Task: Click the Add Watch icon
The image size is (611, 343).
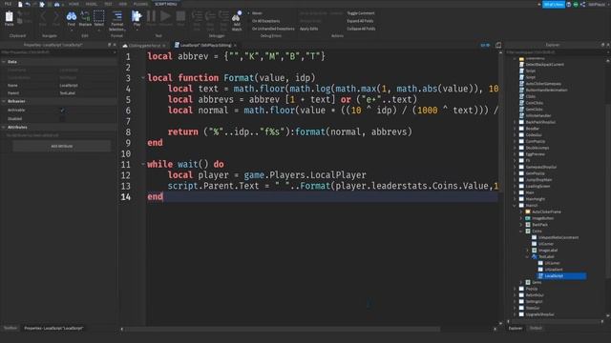Action: pos(237,16)
